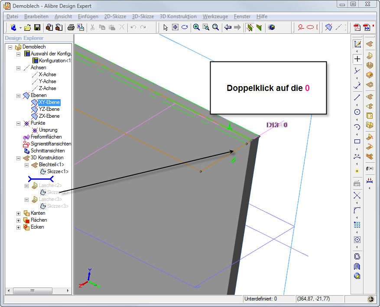Screen dimensions: 380x307
Task: Select the Ursprung point item
Action: [48, 130]
